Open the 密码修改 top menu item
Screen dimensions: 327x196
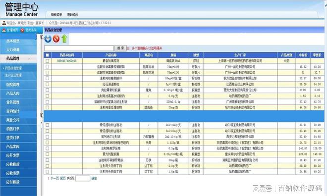[72, 14]
